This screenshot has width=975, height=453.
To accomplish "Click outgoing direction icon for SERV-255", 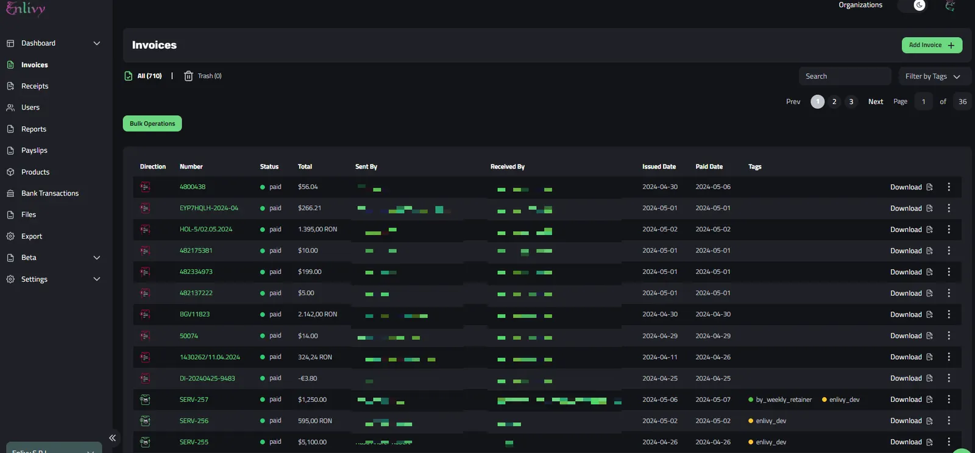I will [x=145, y=442].
